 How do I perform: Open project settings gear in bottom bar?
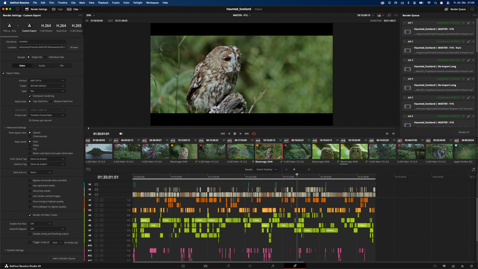pos(471,266)
